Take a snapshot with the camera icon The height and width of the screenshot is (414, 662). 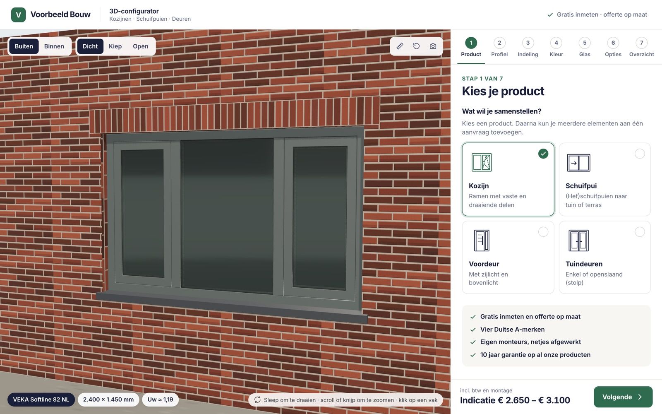point(433,46)
